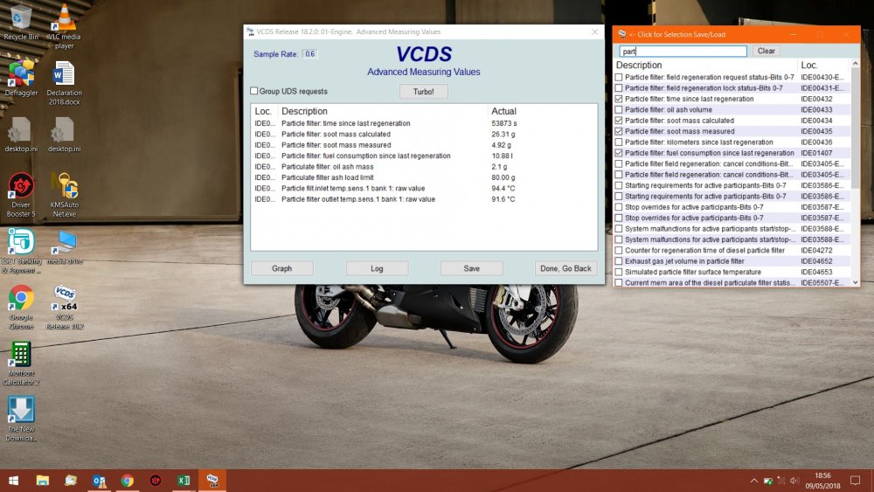Select Particle filter outlet temp.sens.1 row

point(424,199)
